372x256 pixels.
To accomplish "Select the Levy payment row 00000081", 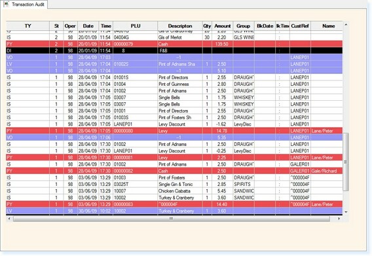I will [x=174, y=158].
